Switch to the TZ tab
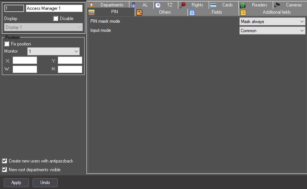 (166, 5)
